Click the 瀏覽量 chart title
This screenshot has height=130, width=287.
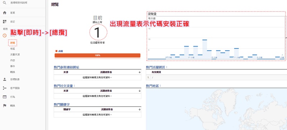(152, 14)
